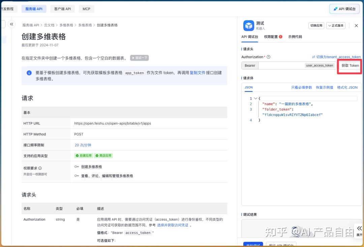Click the 测试 app cube icon
This screenshot has width=364, height=247.
point(249,26)
